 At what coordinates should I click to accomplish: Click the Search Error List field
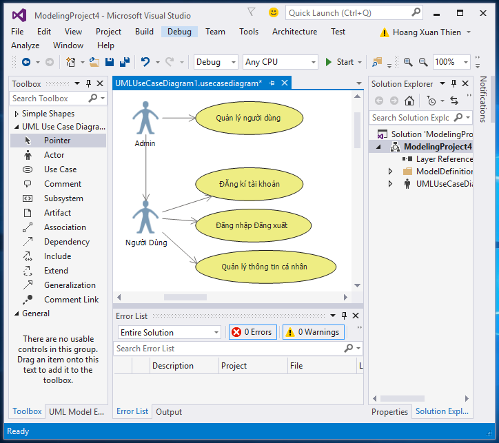(x=238, y=349)
